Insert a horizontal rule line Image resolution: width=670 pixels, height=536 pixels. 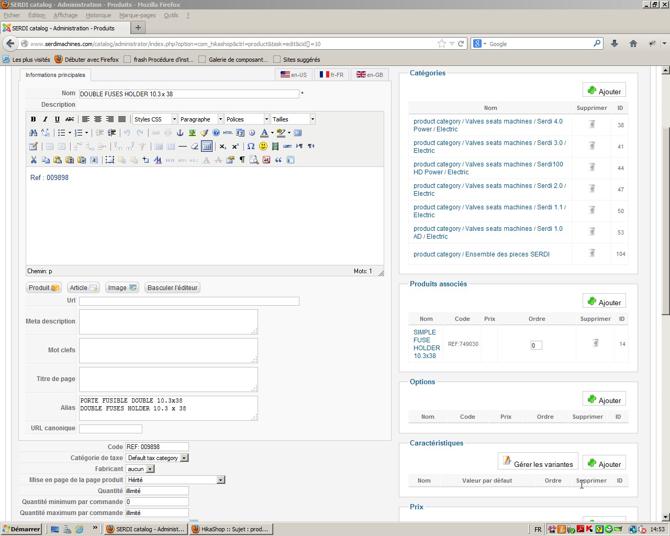click(x=183, y=146)
